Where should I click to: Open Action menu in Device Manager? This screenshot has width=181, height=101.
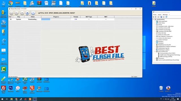(x=160, y=15)
